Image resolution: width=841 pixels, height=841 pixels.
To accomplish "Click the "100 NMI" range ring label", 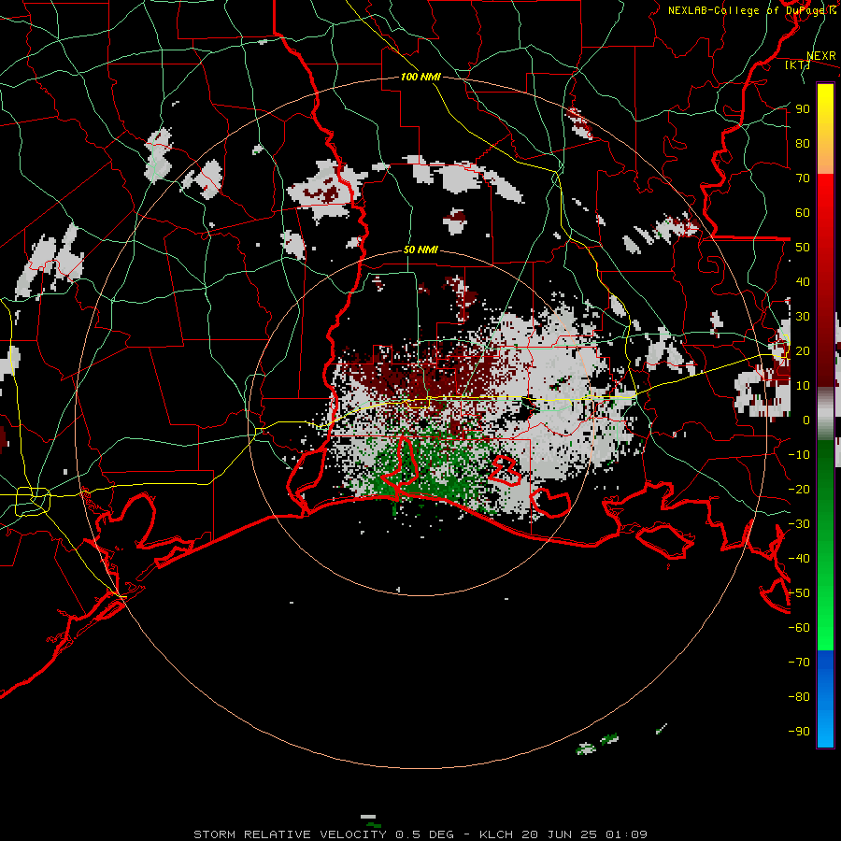I will [x=420, y=77].
